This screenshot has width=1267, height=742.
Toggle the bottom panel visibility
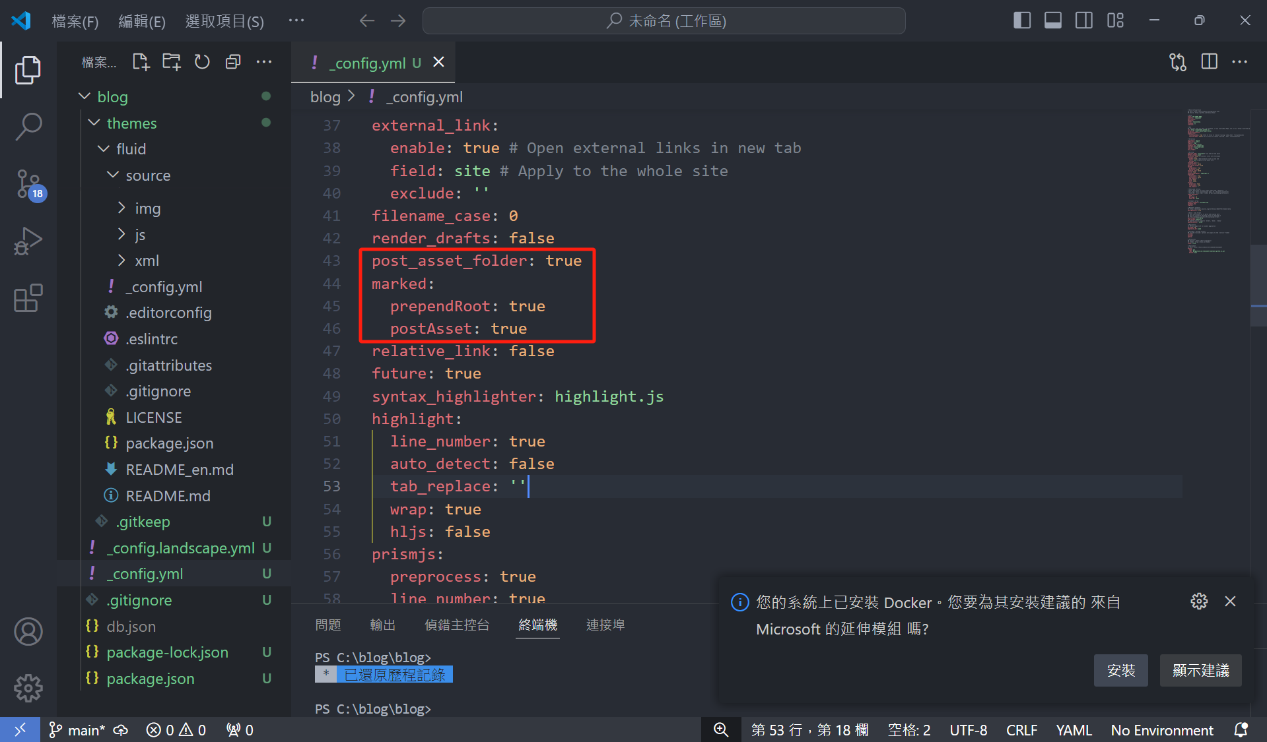coord(1053,21)
